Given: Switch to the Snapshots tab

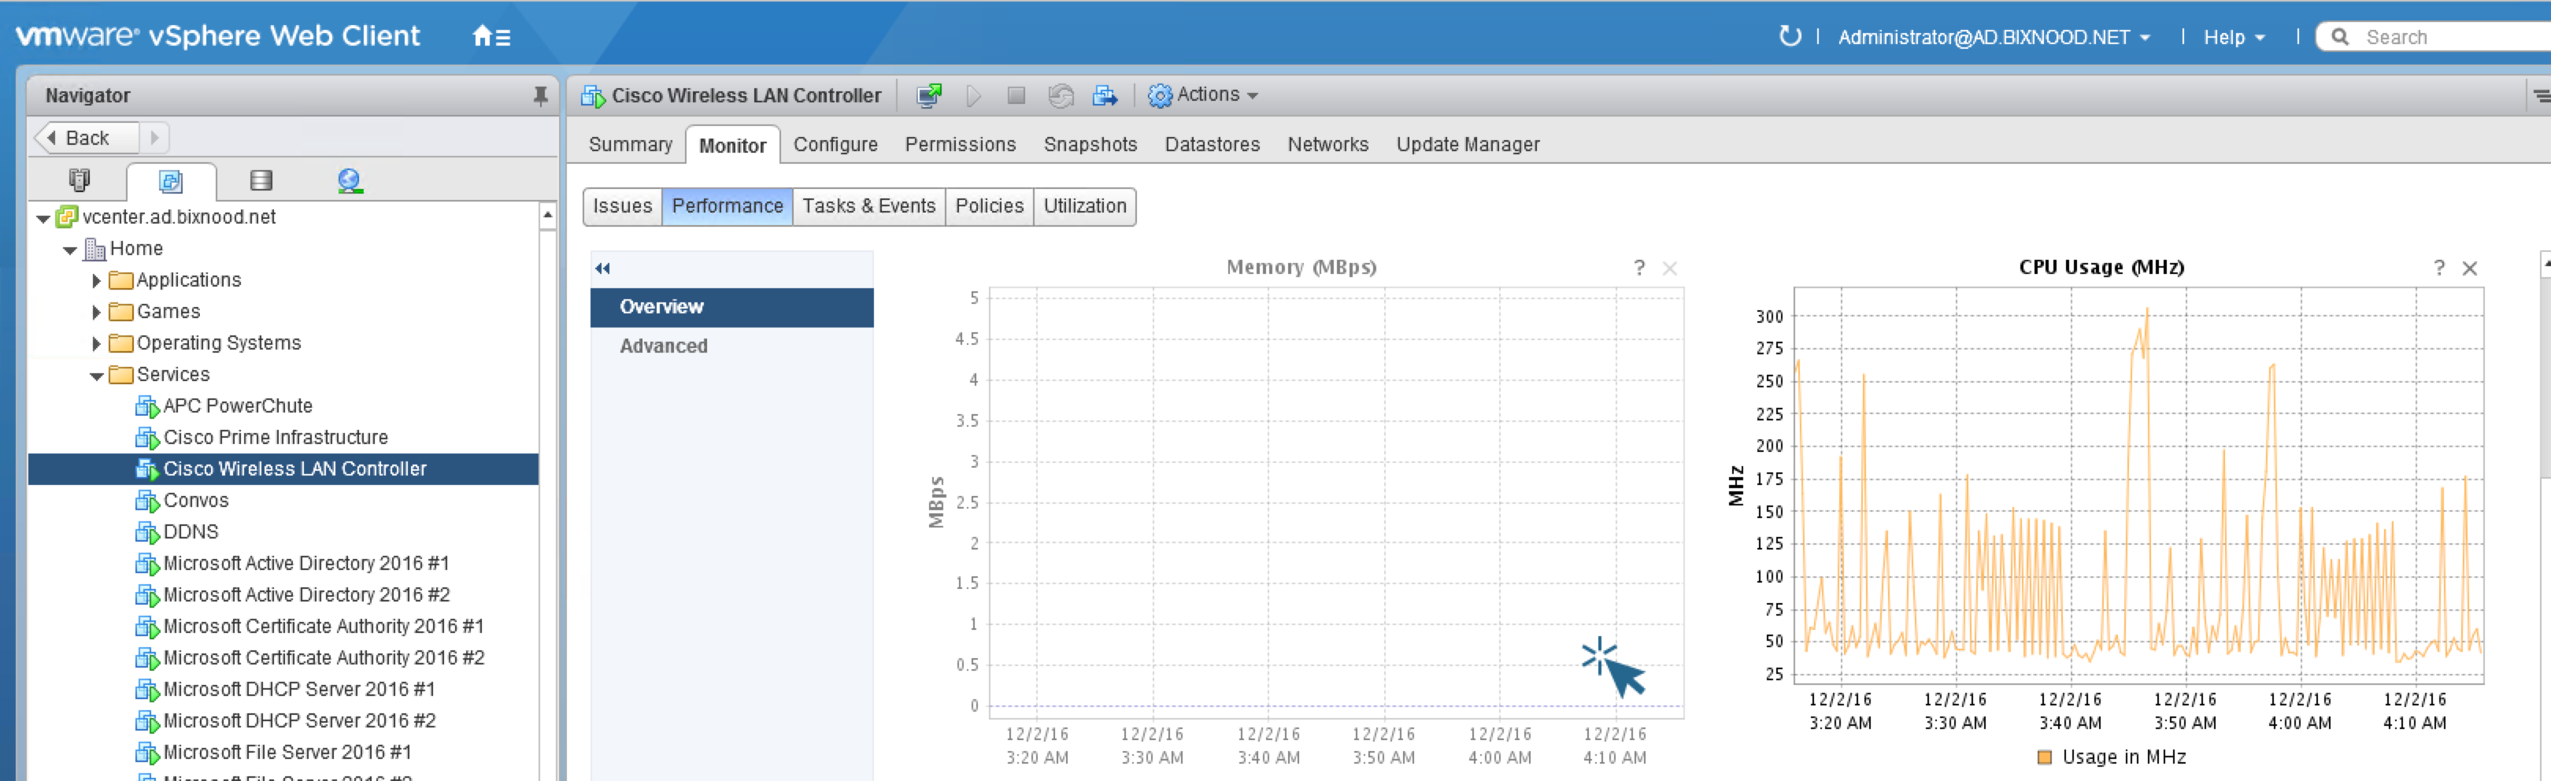Looking at the screenshot, I should (1090, 145).
